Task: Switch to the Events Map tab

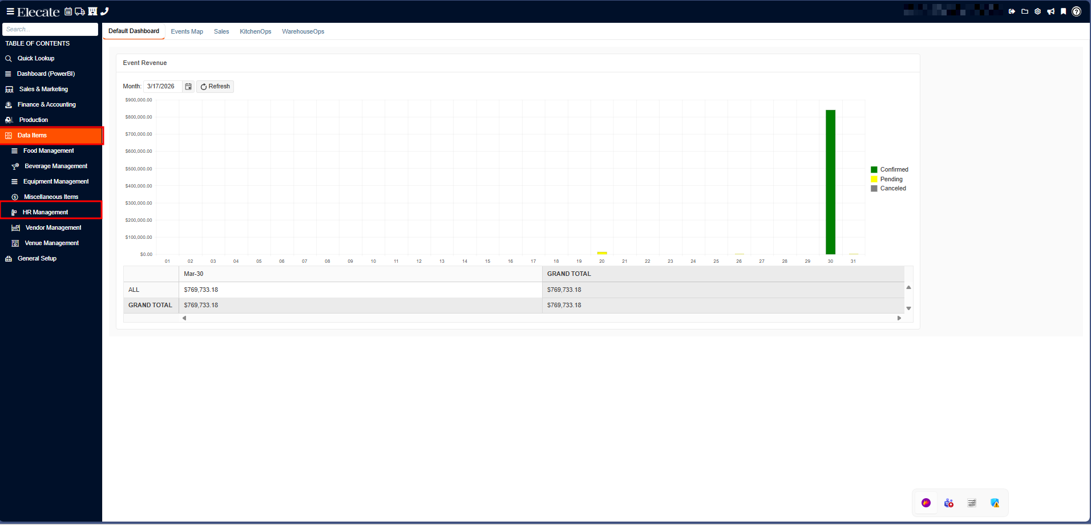Action: (x=187, y=32)
